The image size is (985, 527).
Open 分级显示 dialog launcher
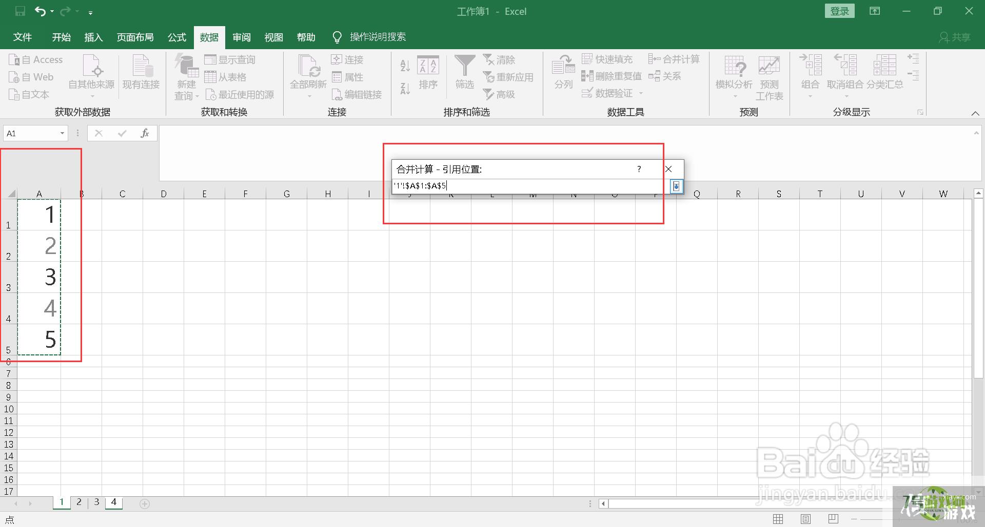(x=921, y=112)
